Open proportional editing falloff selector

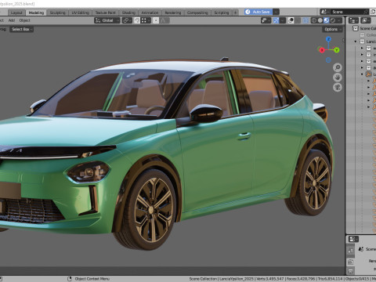tap(164, 20)
